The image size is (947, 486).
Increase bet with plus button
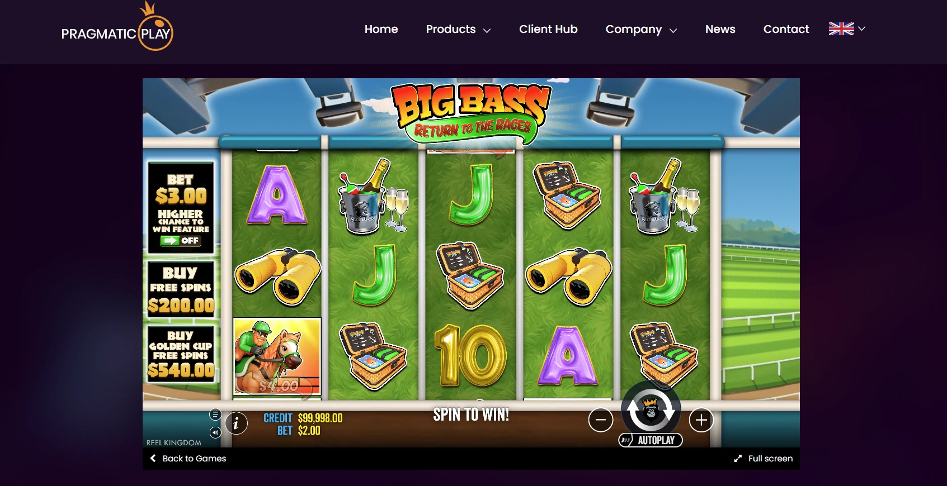coord(701,420)
